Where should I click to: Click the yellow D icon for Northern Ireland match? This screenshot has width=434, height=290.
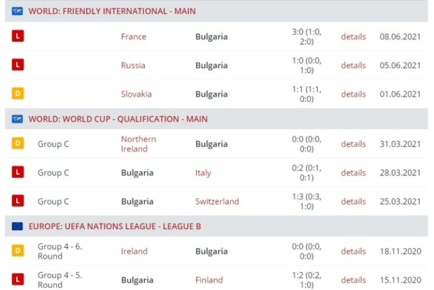[x=18, y=143]
